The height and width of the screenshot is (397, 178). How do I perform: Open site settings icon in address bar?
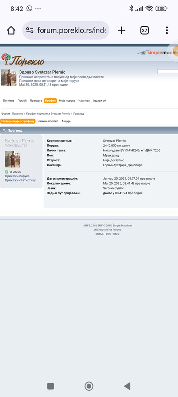(x=30, y=30)
